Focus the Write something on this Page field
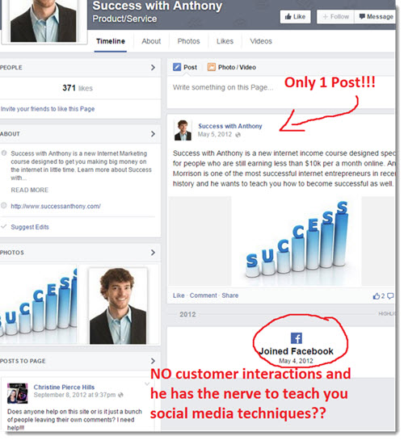 pyautogui.click(x=225, y=87)
